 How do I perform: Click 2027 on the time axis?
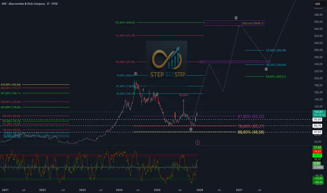pos(239,190)
